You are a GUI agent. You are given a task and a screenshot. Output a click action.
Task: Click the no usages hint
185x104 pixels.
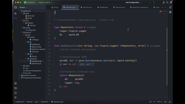click(155, 46)
